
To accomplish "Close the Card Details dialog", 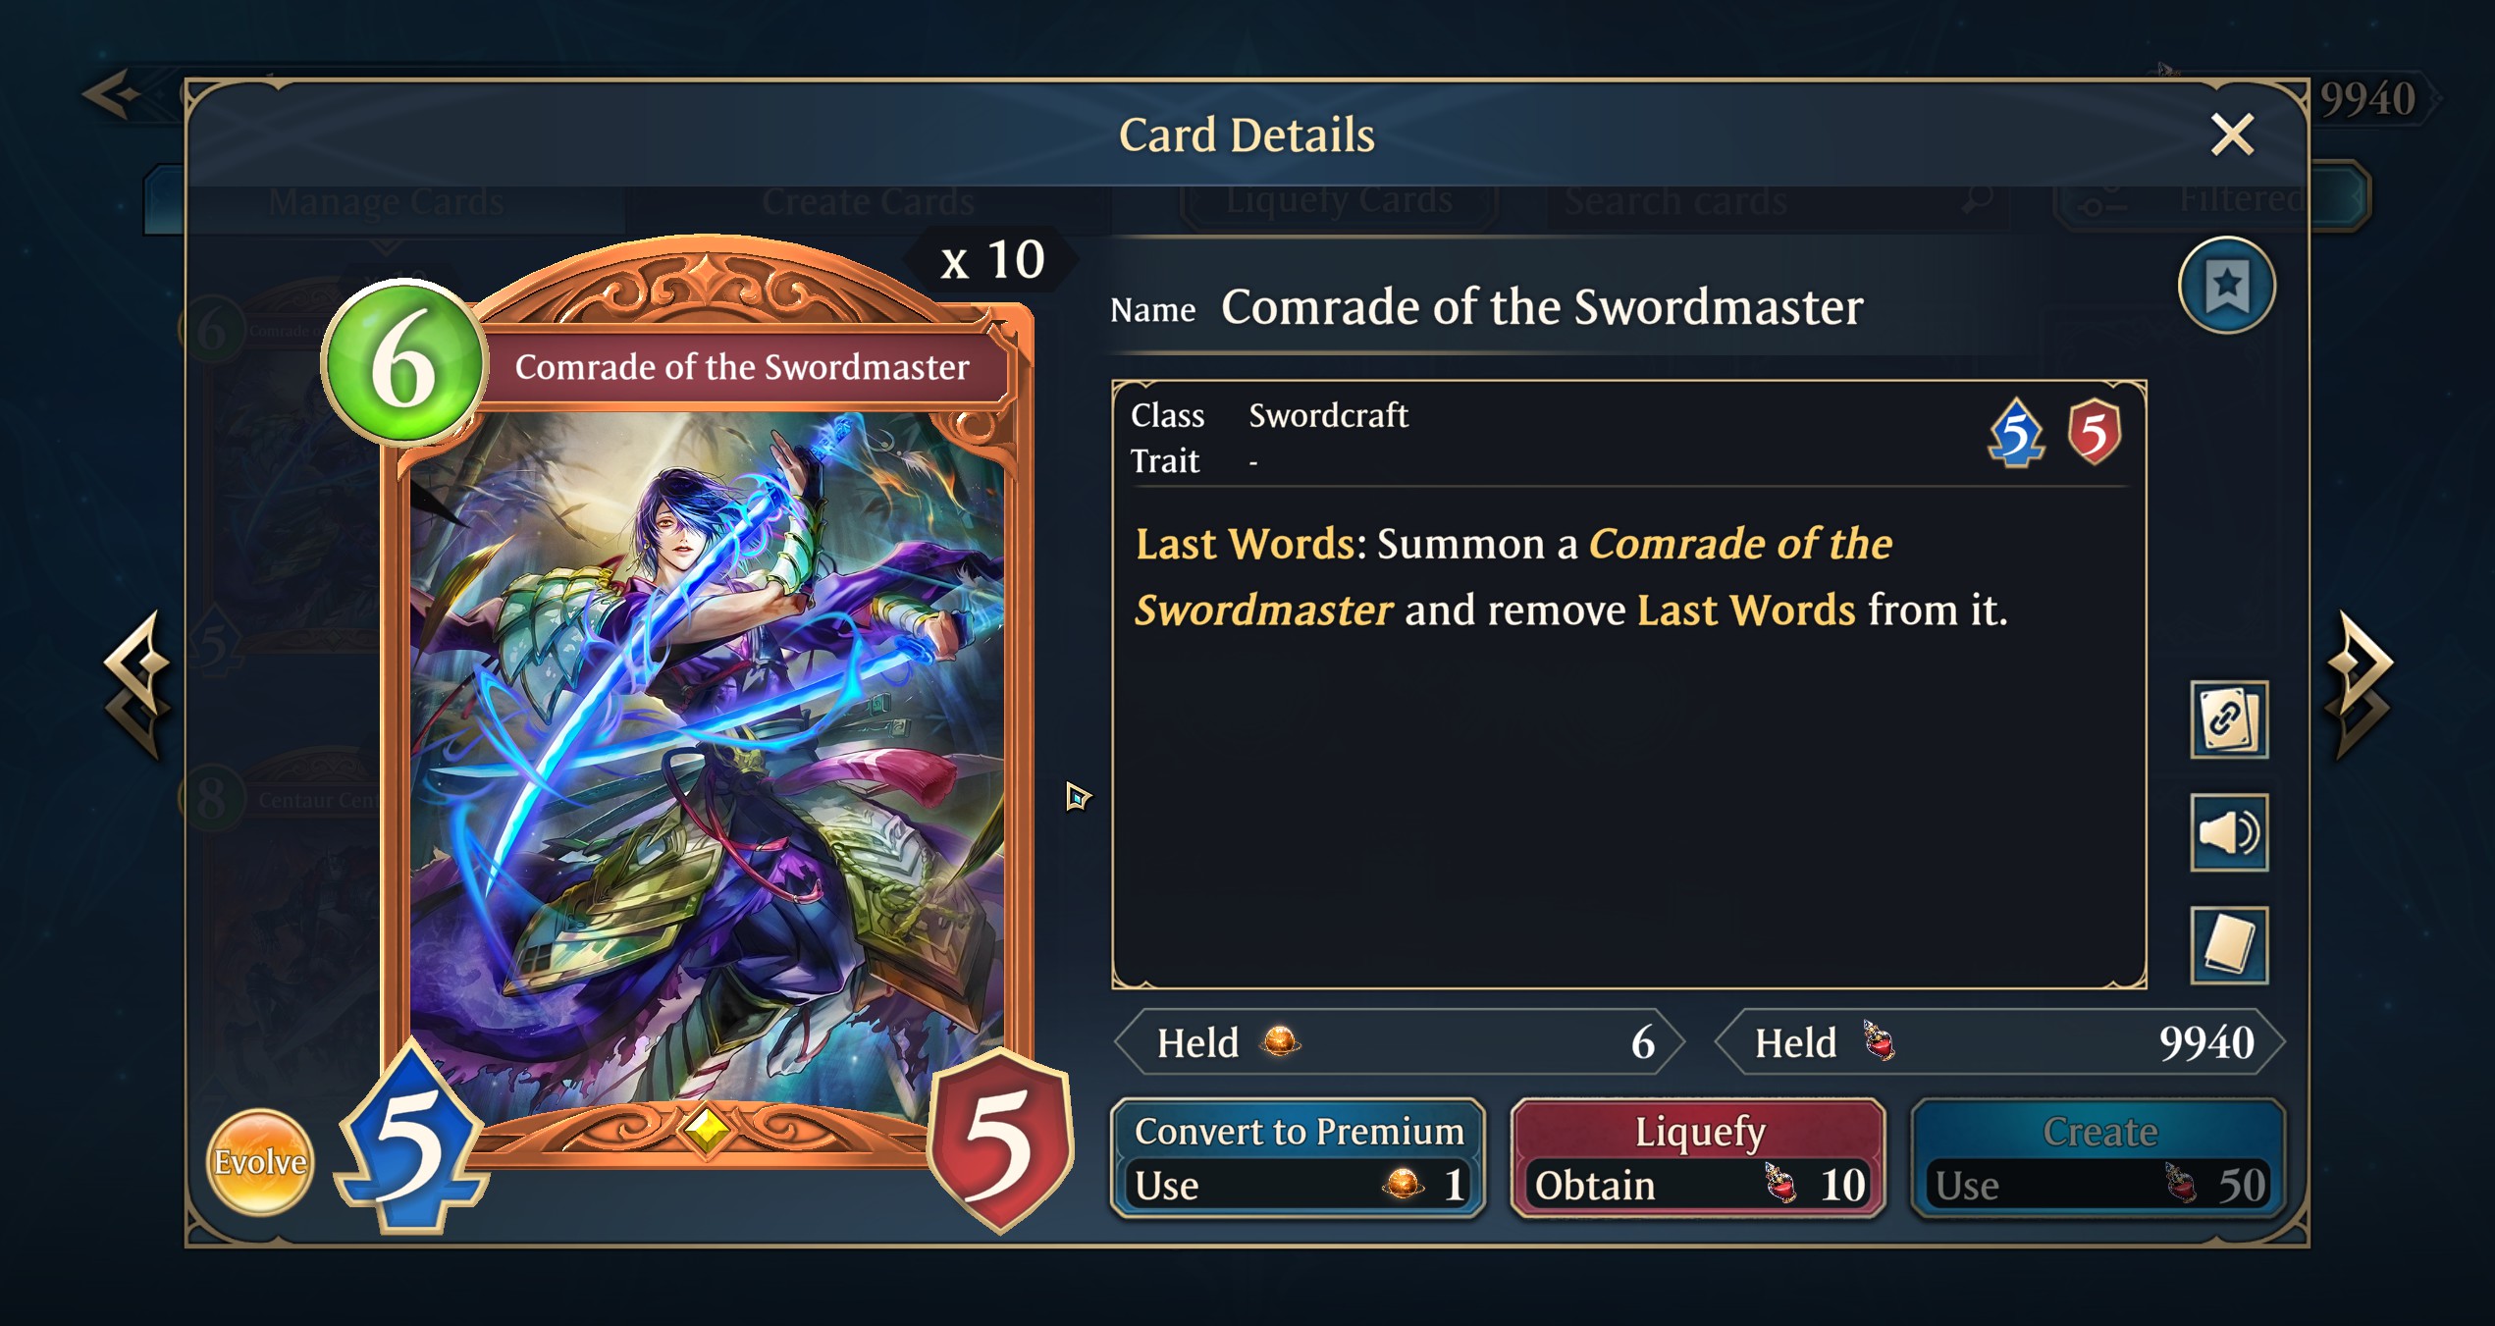I will click(x=2232, y=134).
